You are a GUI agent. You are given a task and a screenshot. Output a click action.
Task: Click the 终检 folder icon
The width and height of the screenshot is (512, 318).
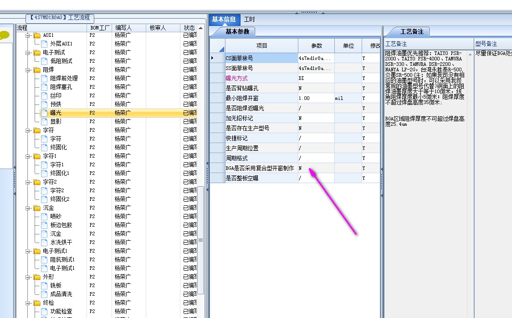[37, 303]
